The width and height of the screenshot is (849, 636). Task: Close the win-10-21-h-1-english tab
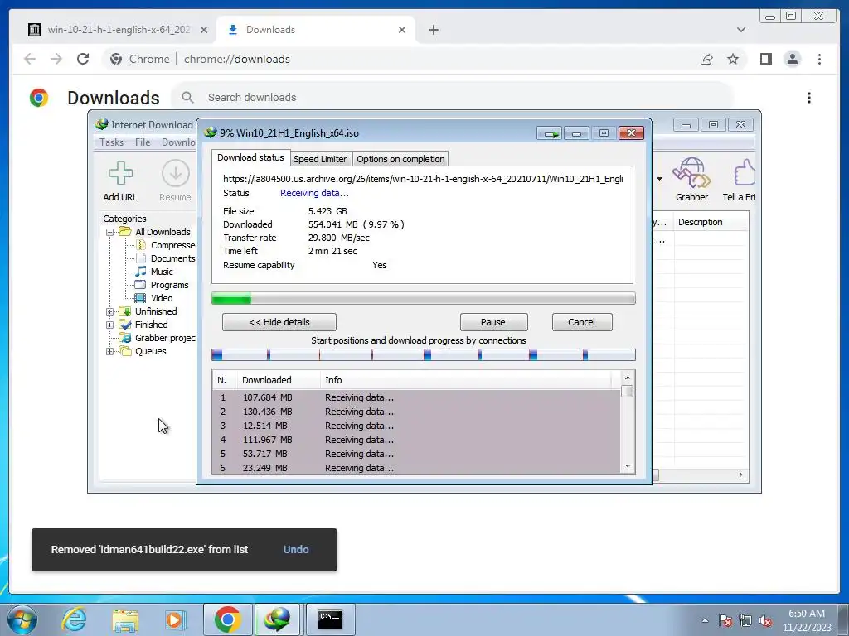204,30
